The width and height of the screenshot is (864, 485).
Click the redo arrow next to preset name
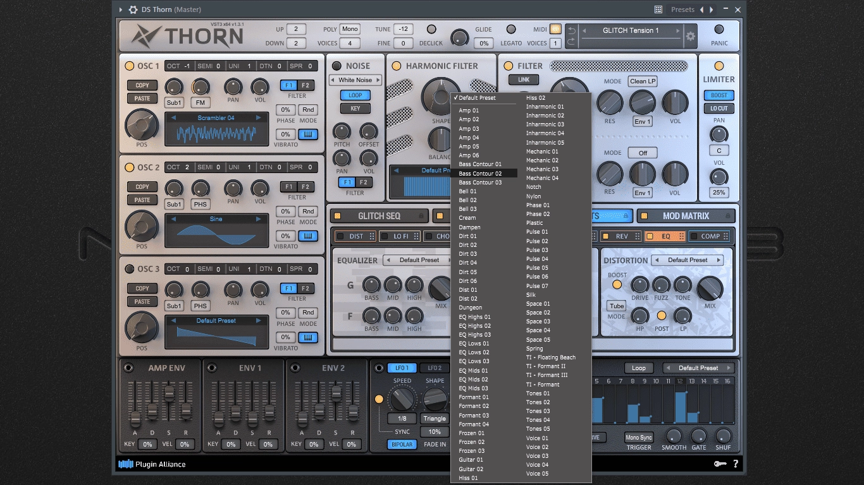pos(571,42)
